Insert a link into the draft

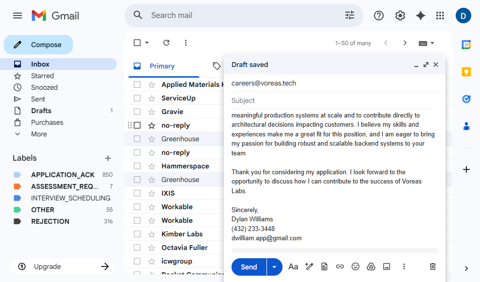pyautogui.click(x=340, y=266)
